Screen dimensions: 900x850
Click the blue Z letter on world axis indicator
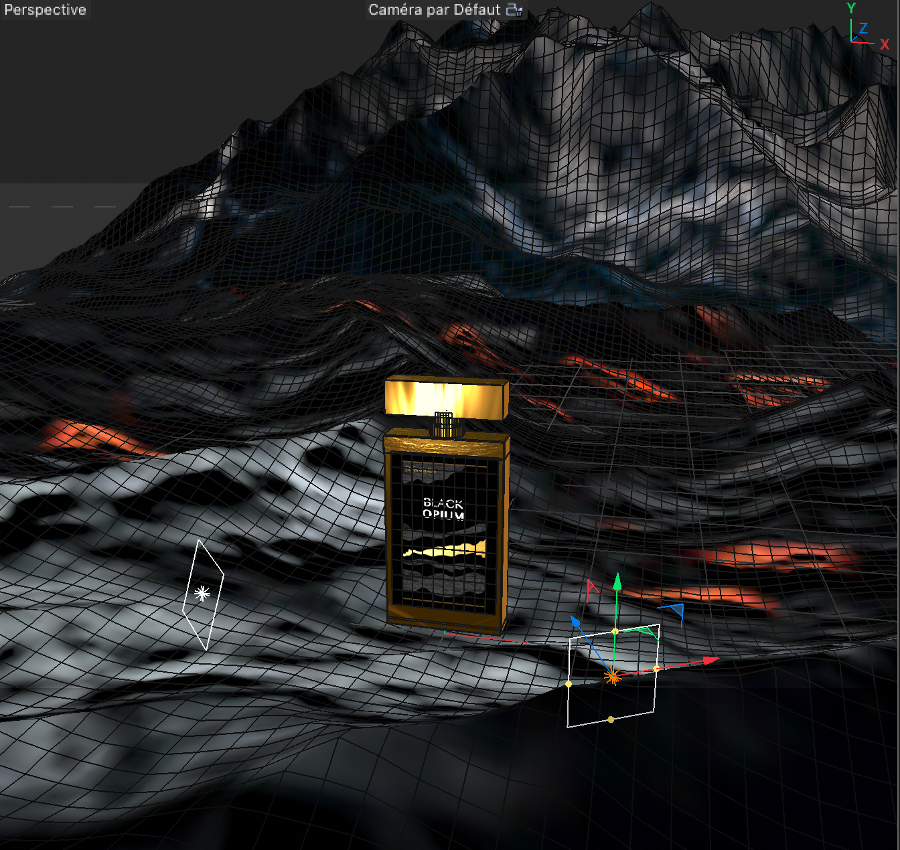coord(863,28)
